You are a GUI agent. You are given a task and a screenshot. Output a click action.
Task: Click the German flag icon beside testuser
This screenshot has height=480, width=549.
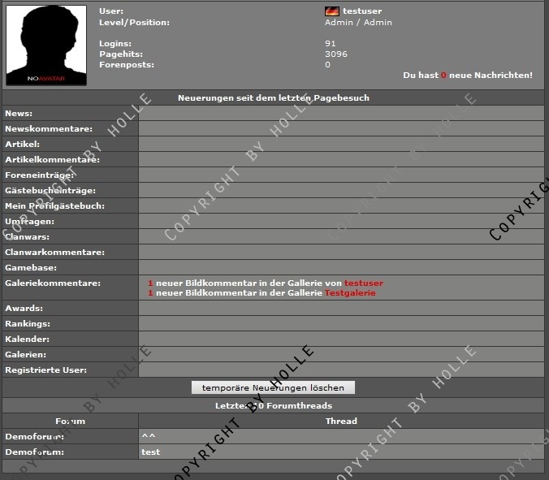pos(331,11)
